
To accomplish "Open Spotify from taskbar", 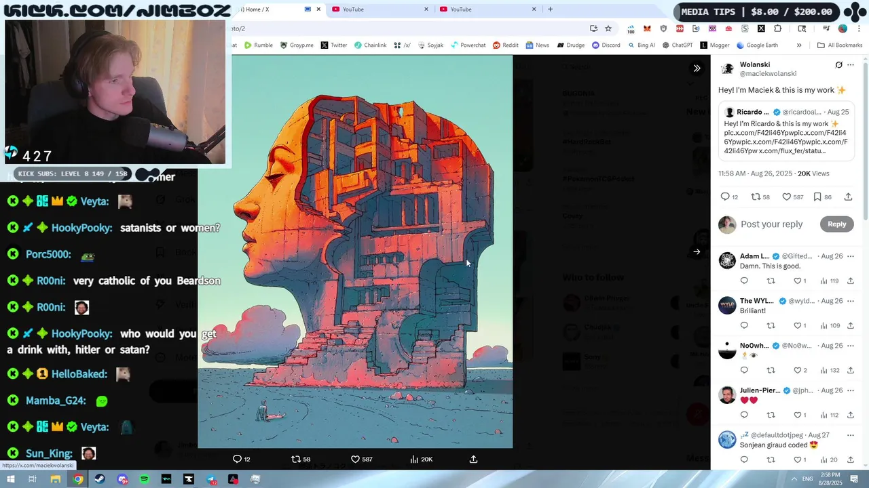I will tap(144, 479).
